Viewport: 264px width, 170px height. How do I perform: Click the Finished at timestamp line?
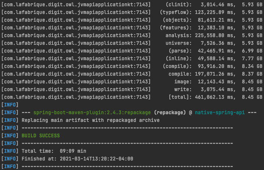[x=77, y=159]
